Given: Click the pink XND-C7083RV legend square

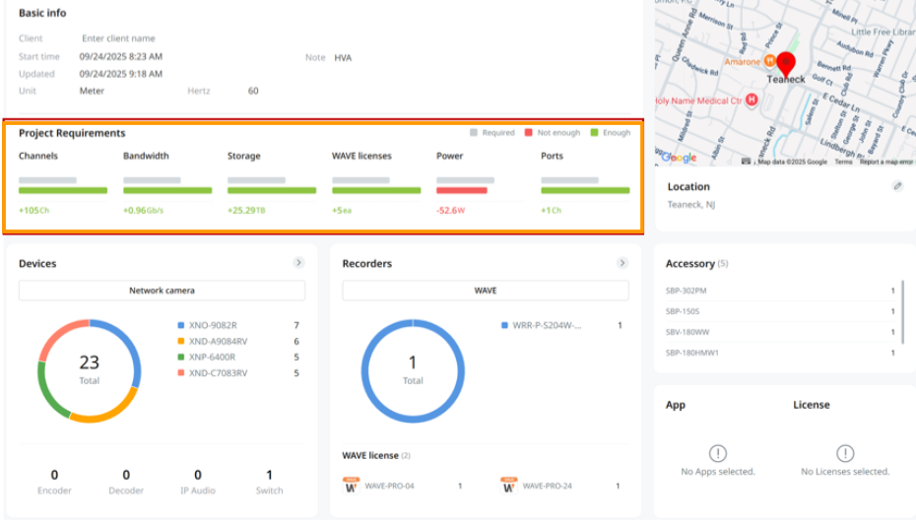Looking at the screenshot, I should [x=181, y=372].
